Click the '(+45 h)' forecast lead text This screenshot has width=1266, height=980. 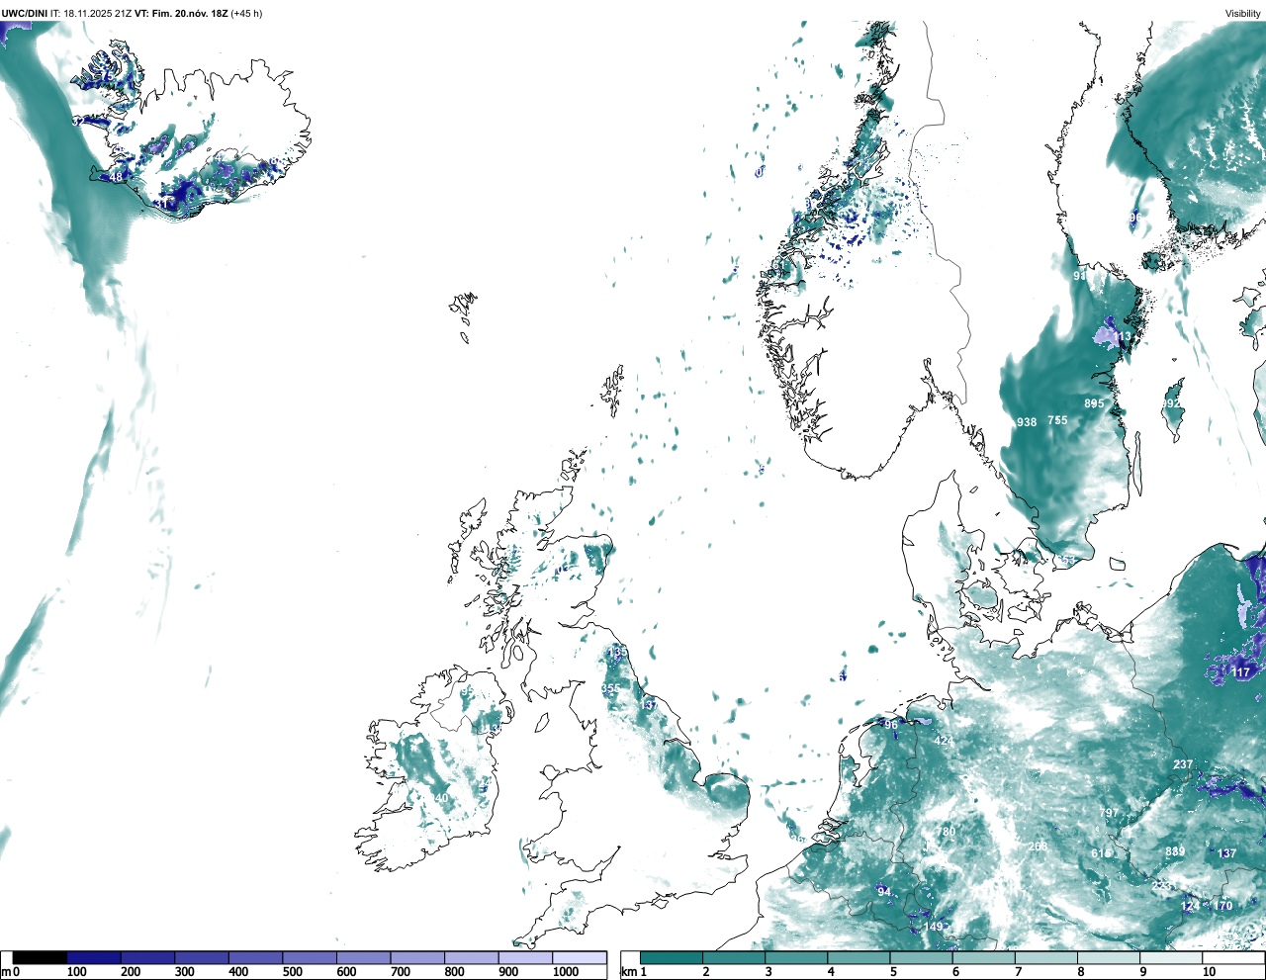(x=247, y=13)
